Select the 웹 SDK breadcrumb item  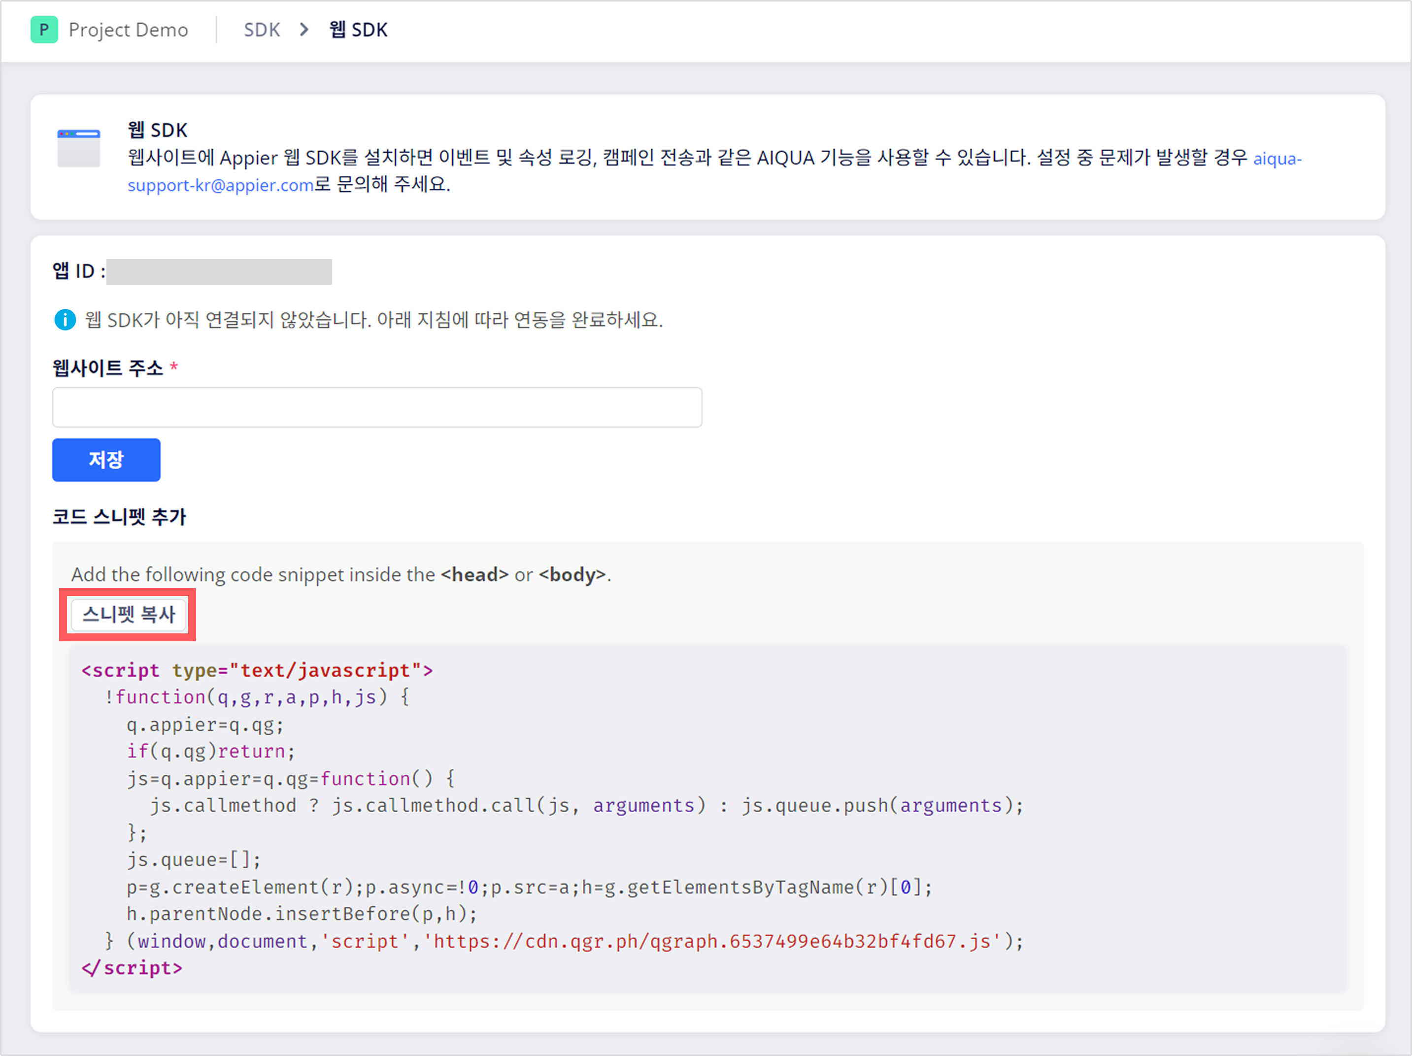coord(358,30)
